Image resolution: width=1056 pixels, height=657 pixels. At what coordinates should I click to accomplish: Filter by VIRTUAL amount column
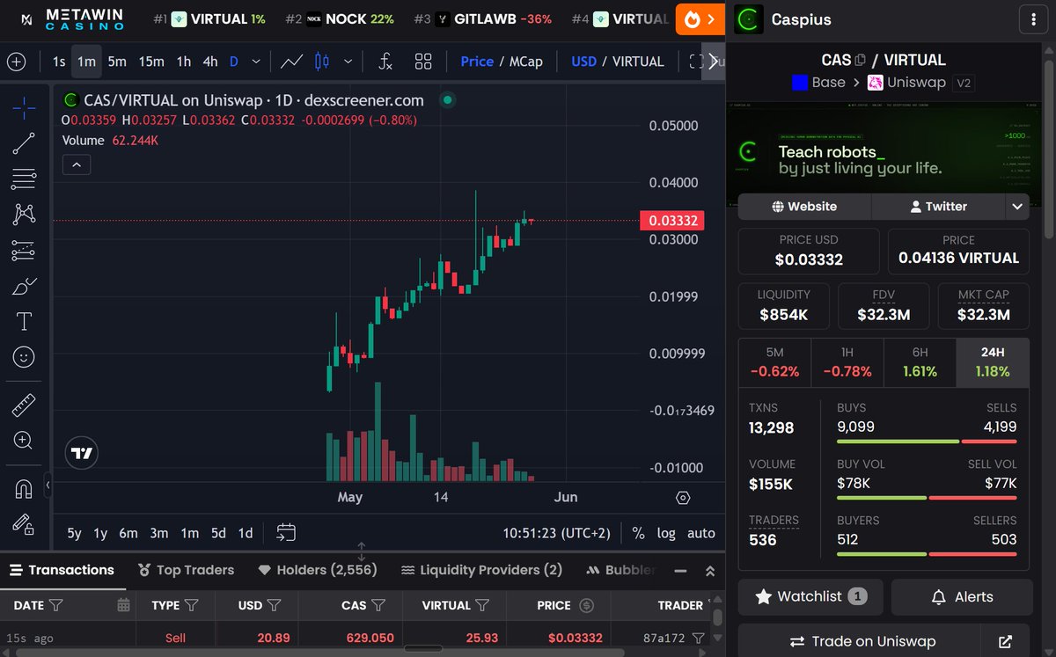[482, 605]
